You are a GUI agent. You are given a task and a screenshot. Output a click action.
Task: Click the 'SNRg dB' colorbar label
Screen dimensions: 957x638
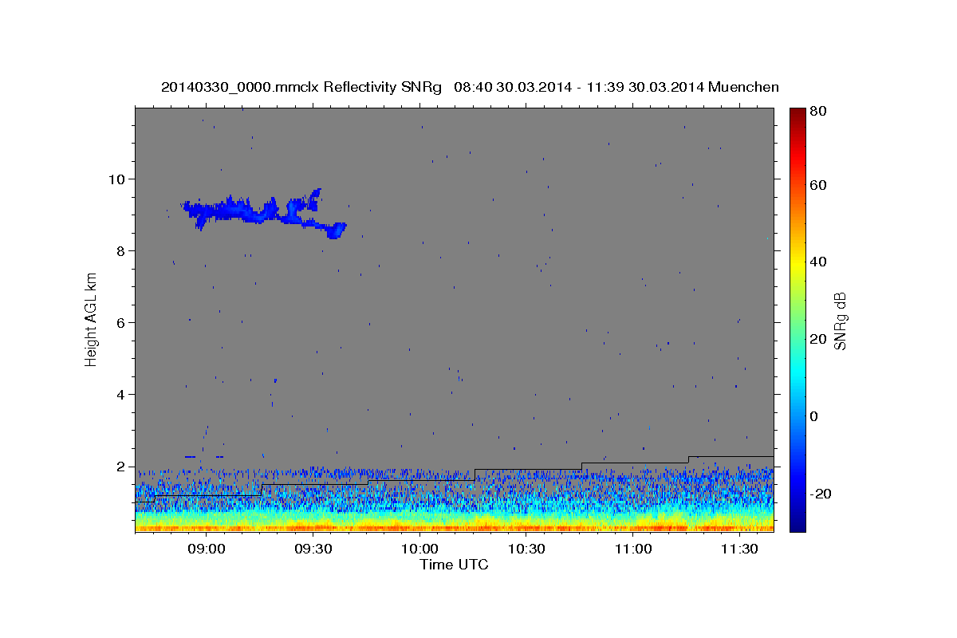tap(840, 321)
